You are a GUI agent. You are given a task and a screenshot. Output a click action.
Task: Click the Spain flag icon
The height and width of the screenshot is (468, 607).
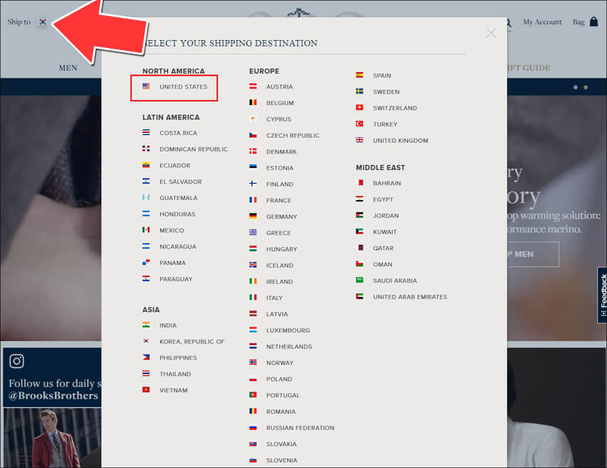(360, 75)
